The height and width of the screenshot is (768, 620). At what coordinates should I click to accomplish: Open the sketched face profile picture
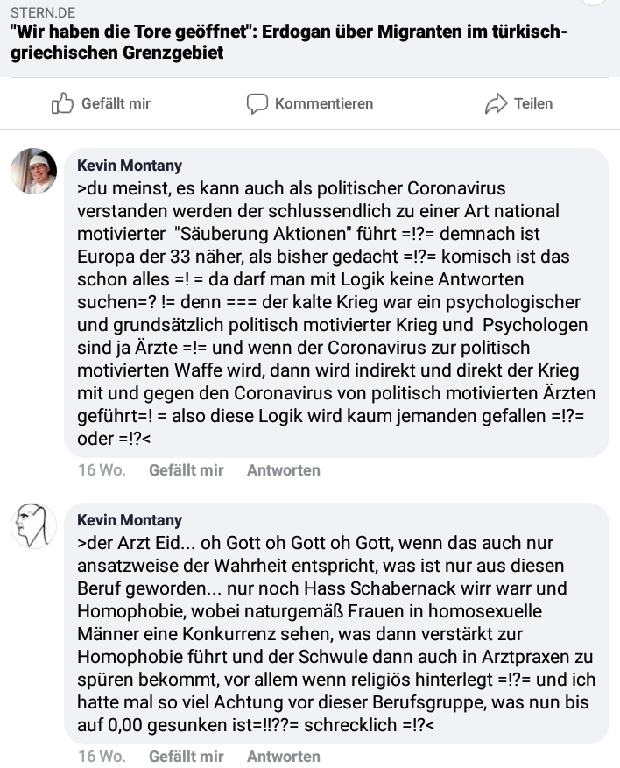point(34,525)
